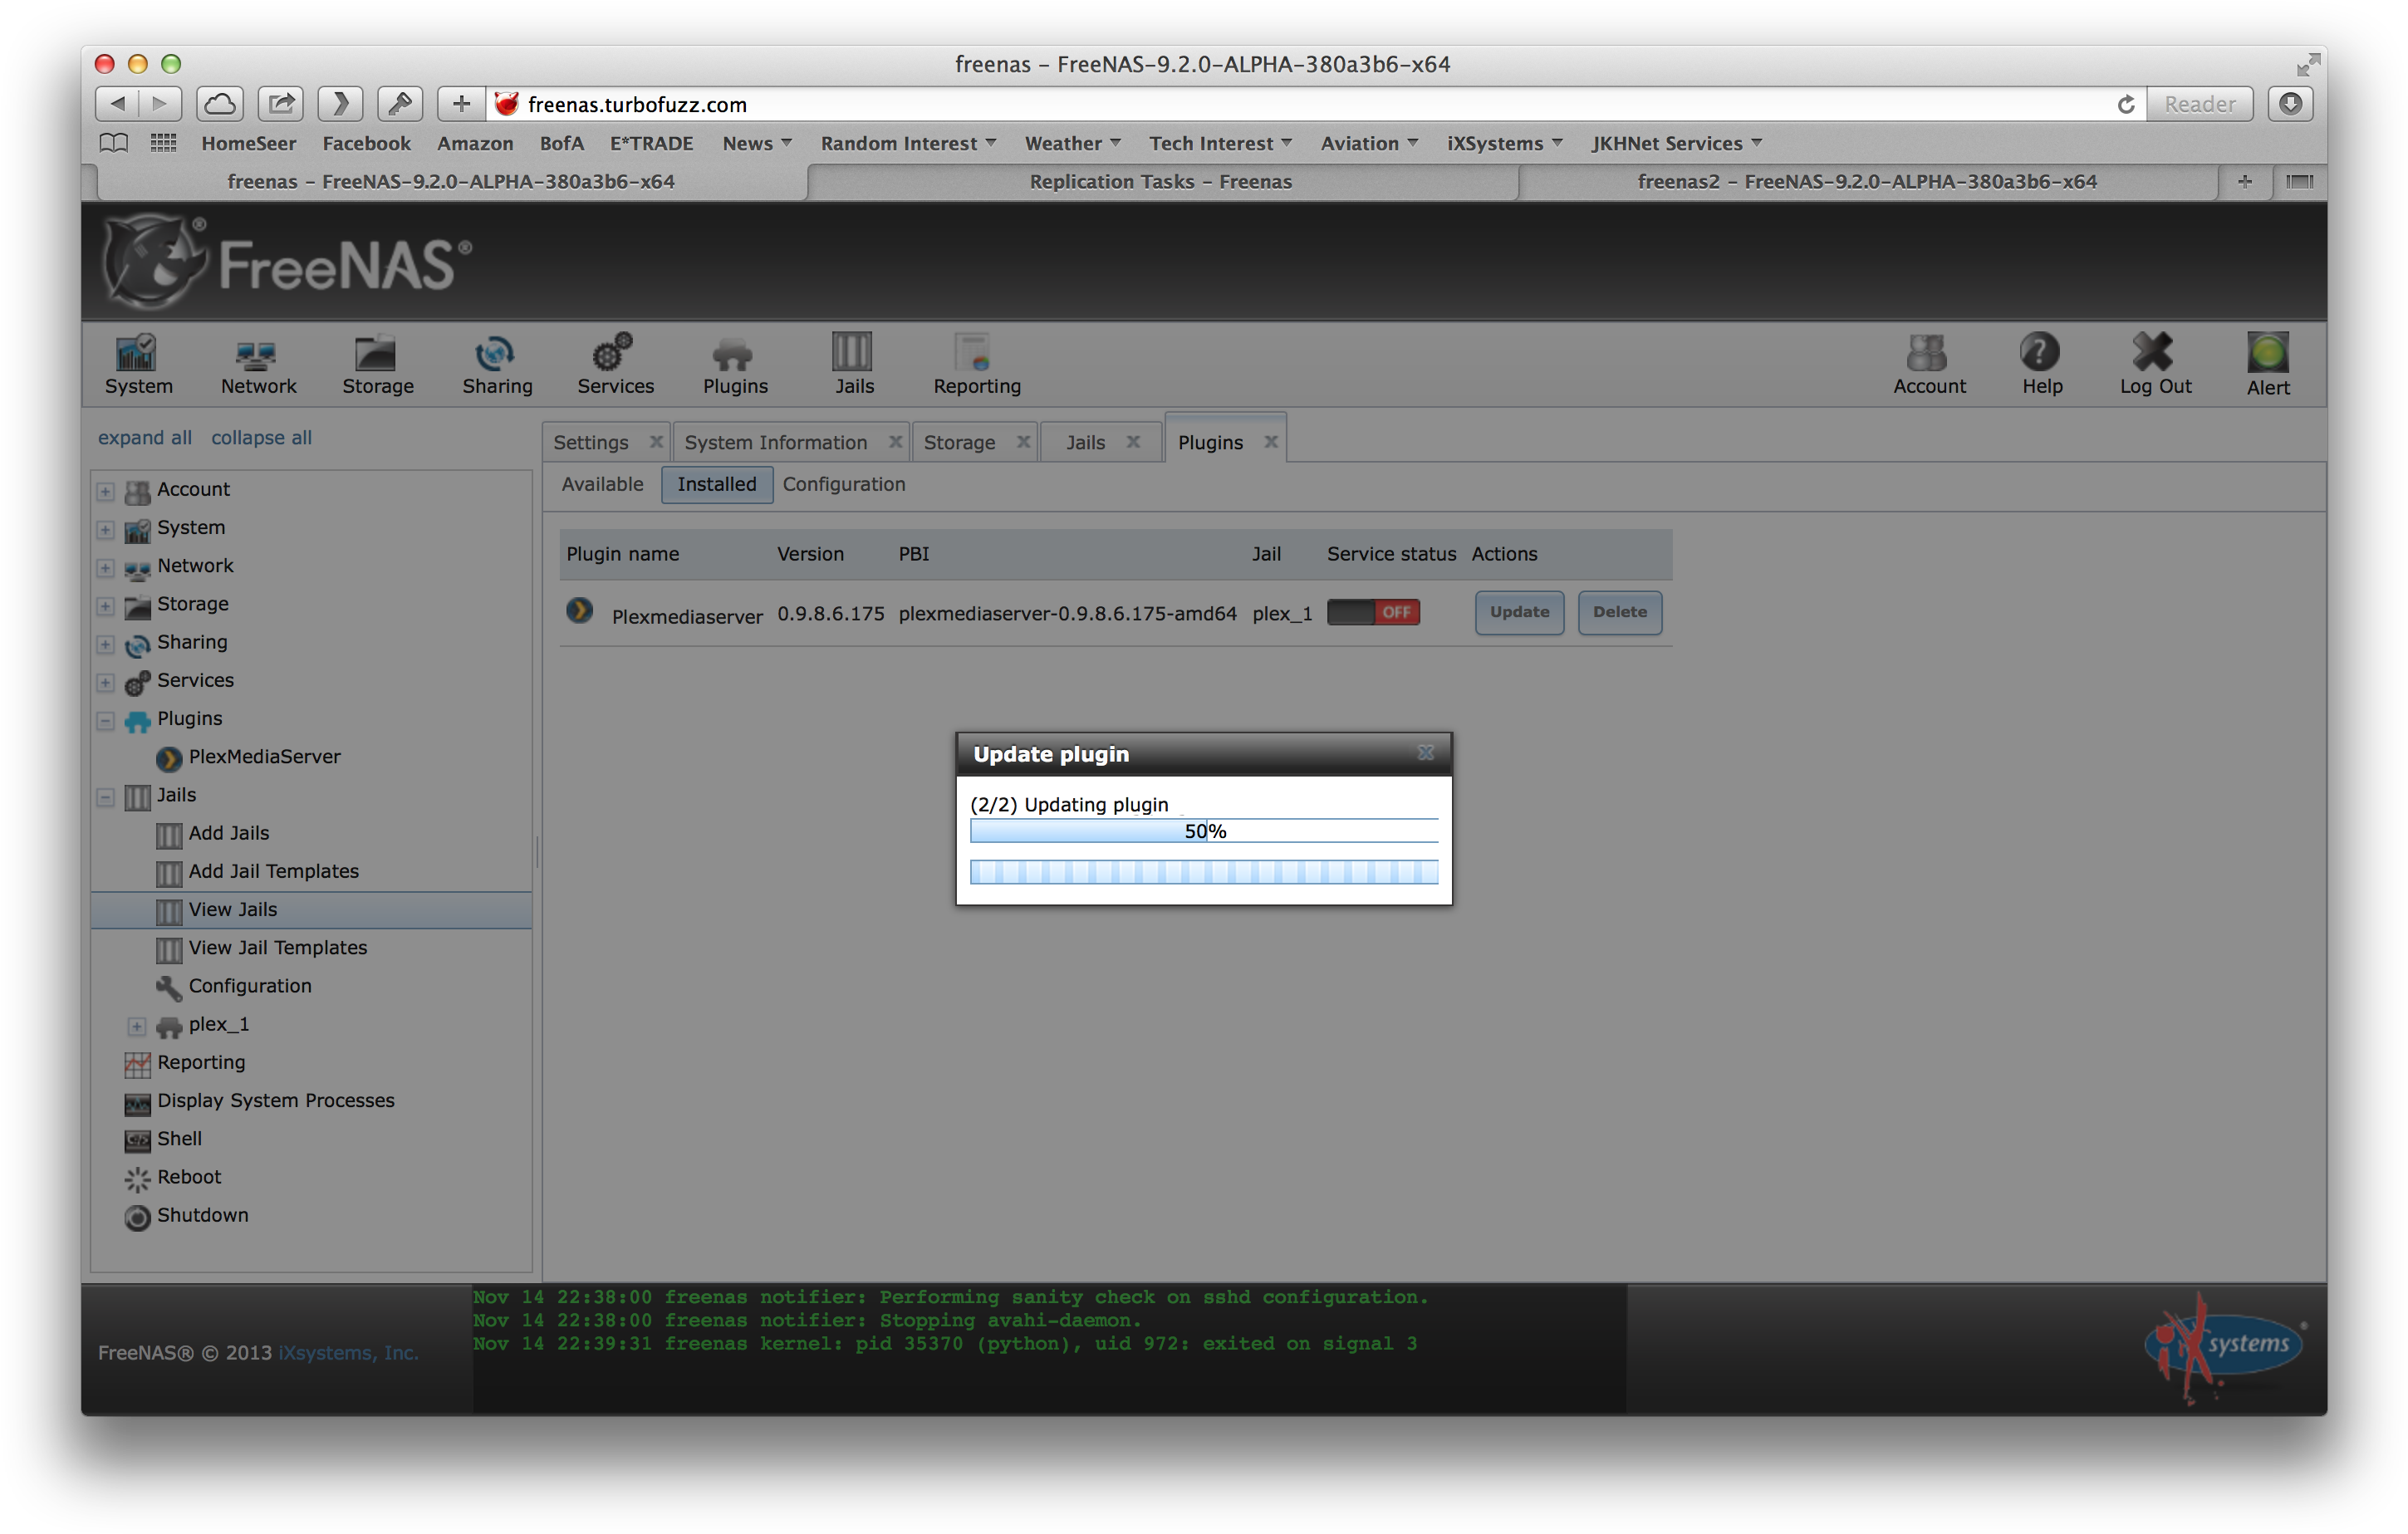The height and width of the screenshot is (1534, 2408).
Task: Close the Settings tab
Action: pos(656,441)
